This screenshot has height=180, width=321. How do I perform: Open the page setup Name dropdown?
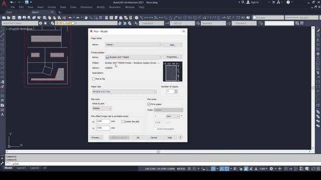point(133,44)
